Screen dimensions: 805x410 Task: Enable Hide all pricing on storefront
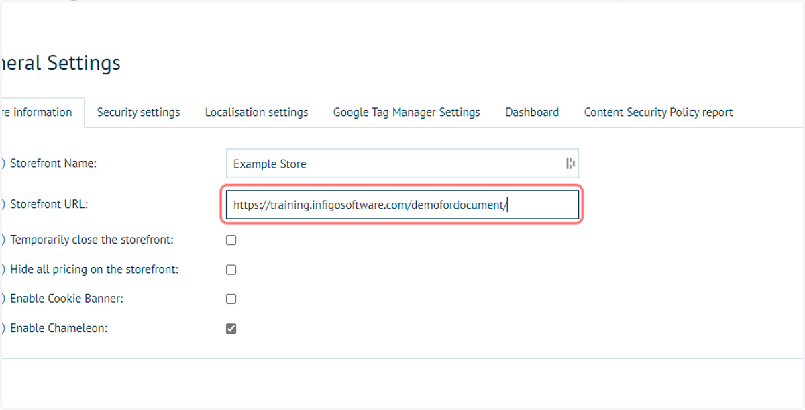[x=231, y=270]
